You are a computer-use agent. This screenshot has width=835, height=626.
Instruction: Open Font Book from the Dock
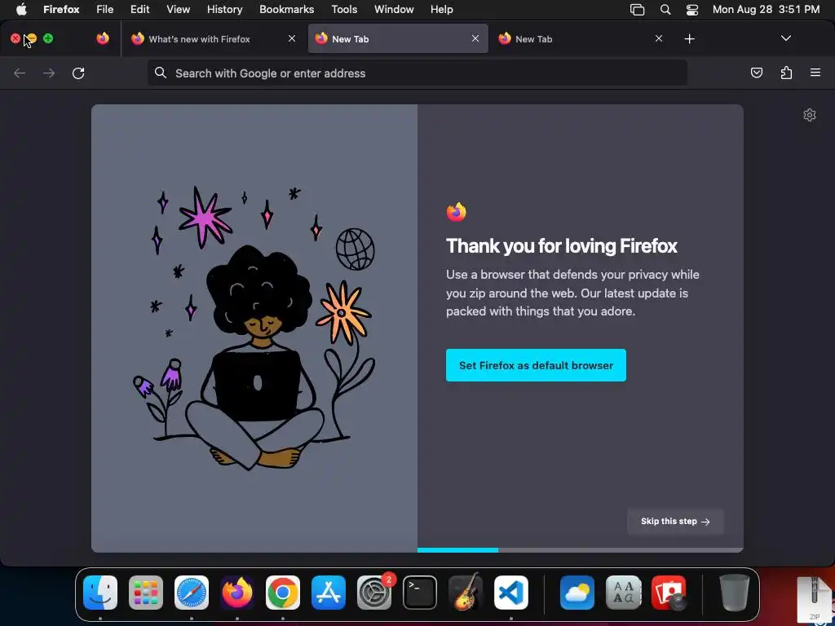pos(623,593)
